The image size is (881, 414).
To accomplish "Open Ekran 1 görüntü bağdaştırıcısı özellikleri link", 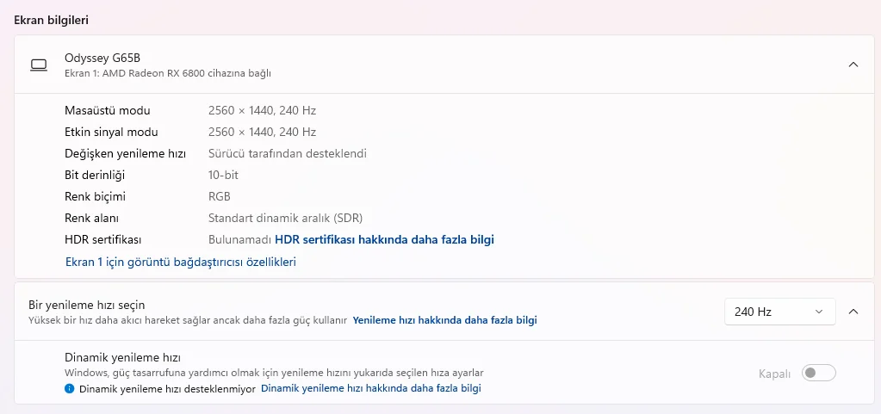I will (x=181, y=262).
